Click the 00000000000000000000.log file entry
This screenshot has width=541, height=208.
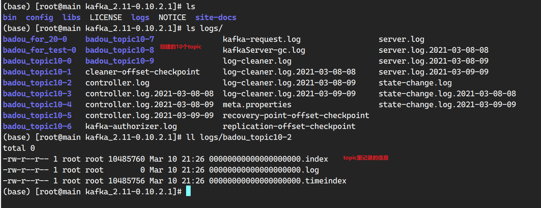tap(264, 170)
